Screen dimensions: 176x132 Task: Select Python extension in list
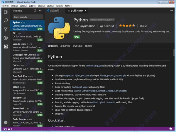pyautogui.click(x=27, y=26)
